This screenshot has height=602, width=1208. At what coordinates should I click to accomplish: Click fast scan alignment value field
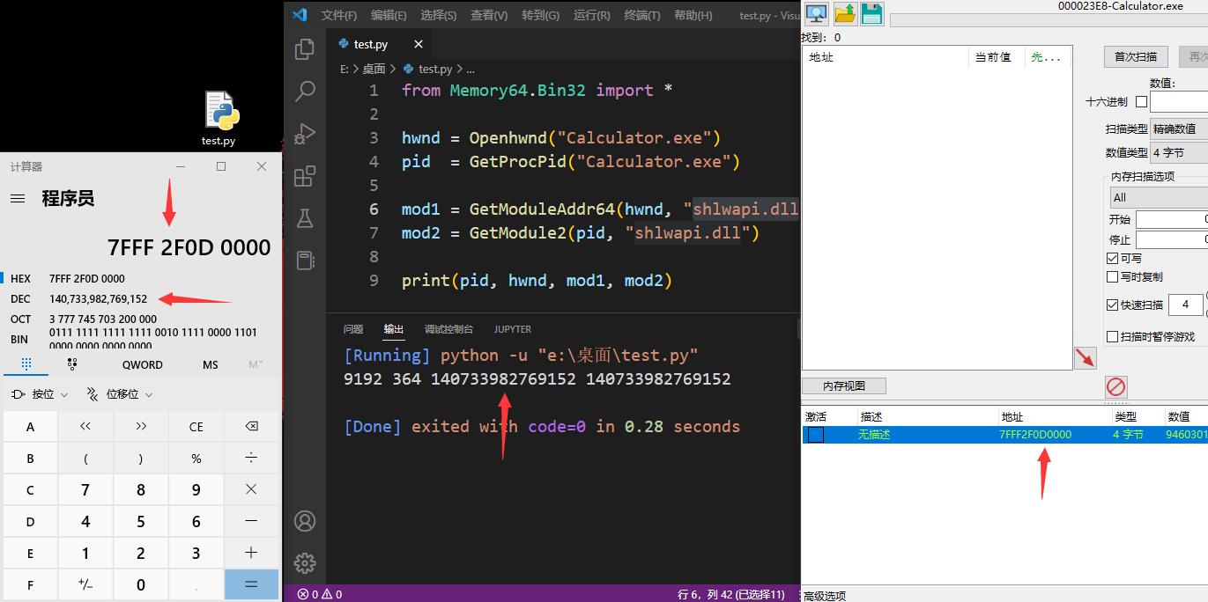1185,305
